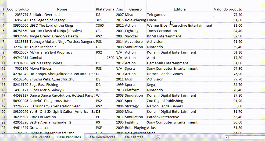Click product code 3313899

point(18,42)
